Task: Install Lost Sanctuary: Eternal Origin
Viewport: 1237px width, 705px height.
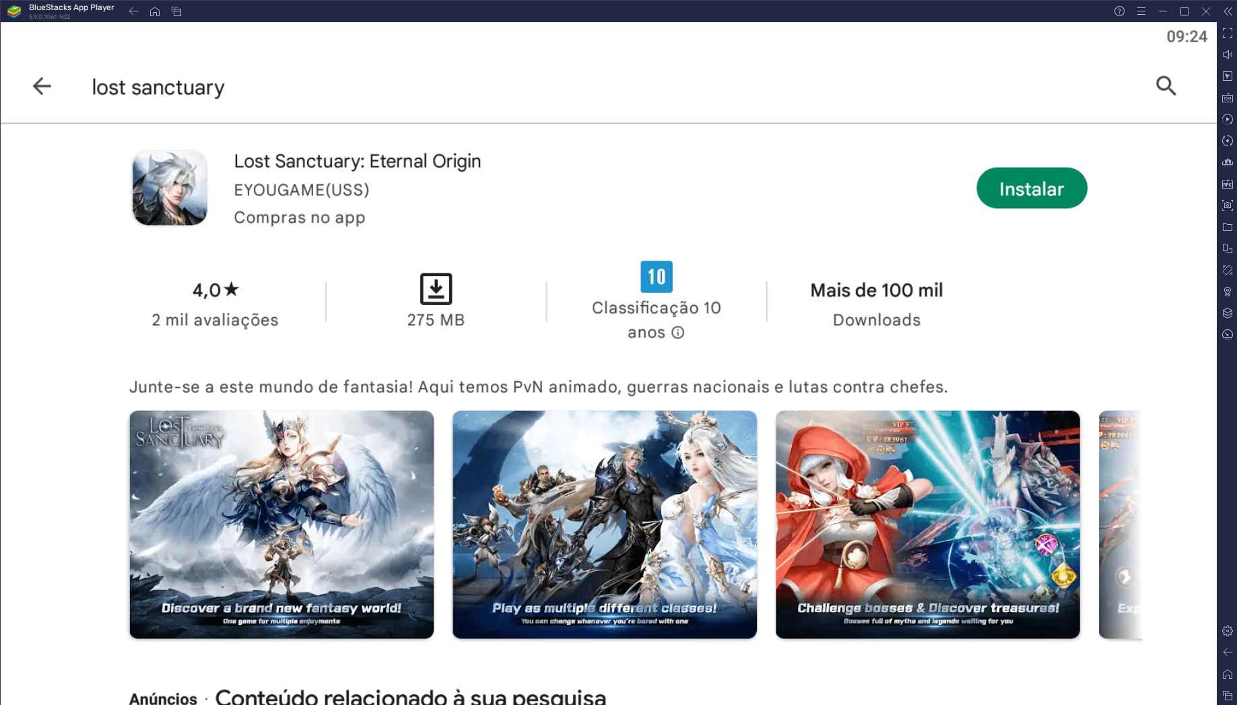Action: (1031, 189)
